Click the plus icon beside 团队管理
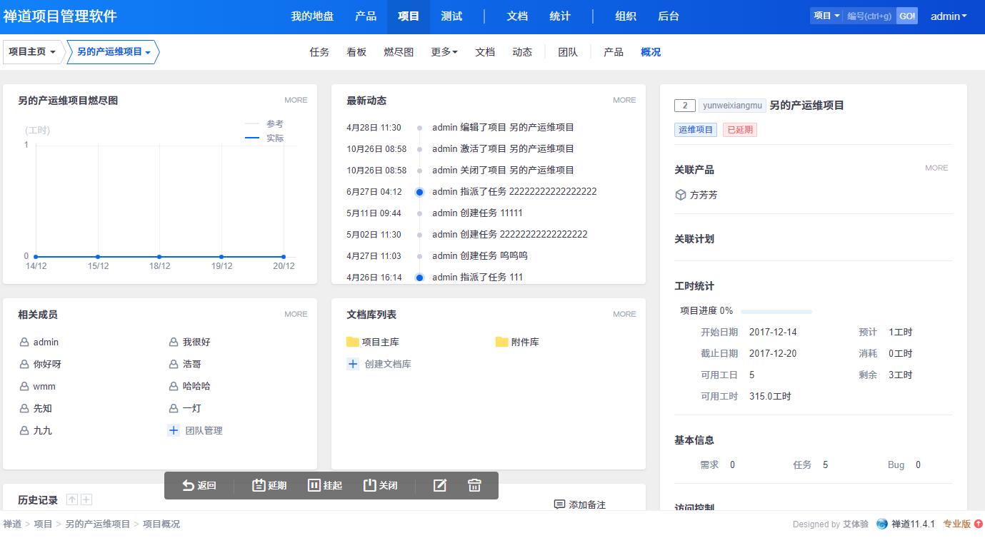The width and height of the screenshot is (985, 538). coord(173,430)
